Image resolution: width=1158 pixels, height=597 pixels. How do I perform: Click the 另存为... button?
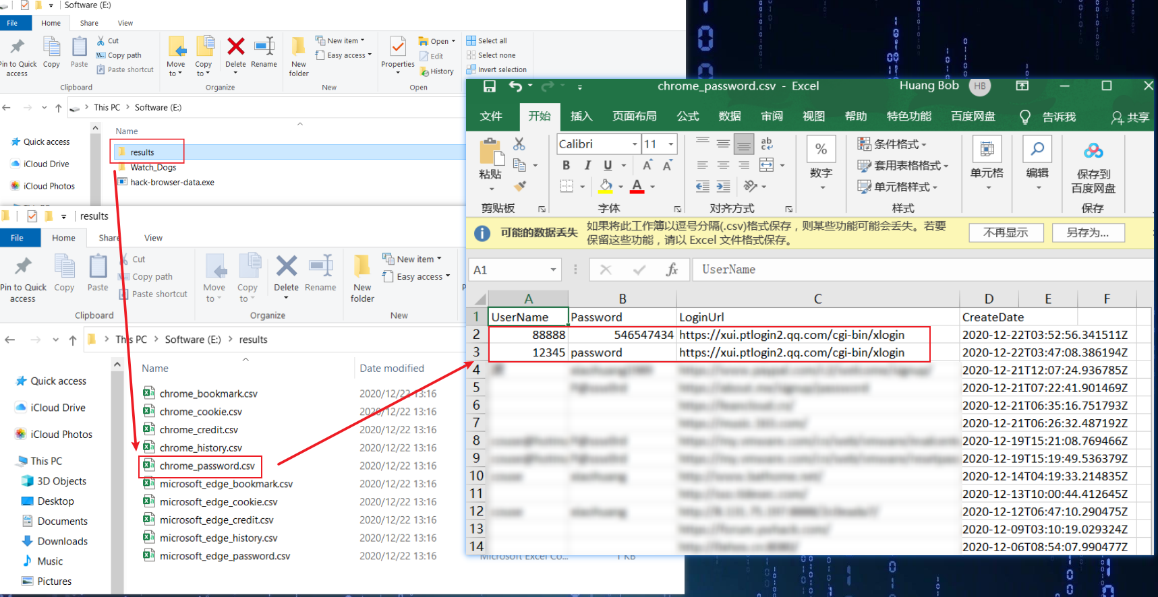(x=1087, y=232)
